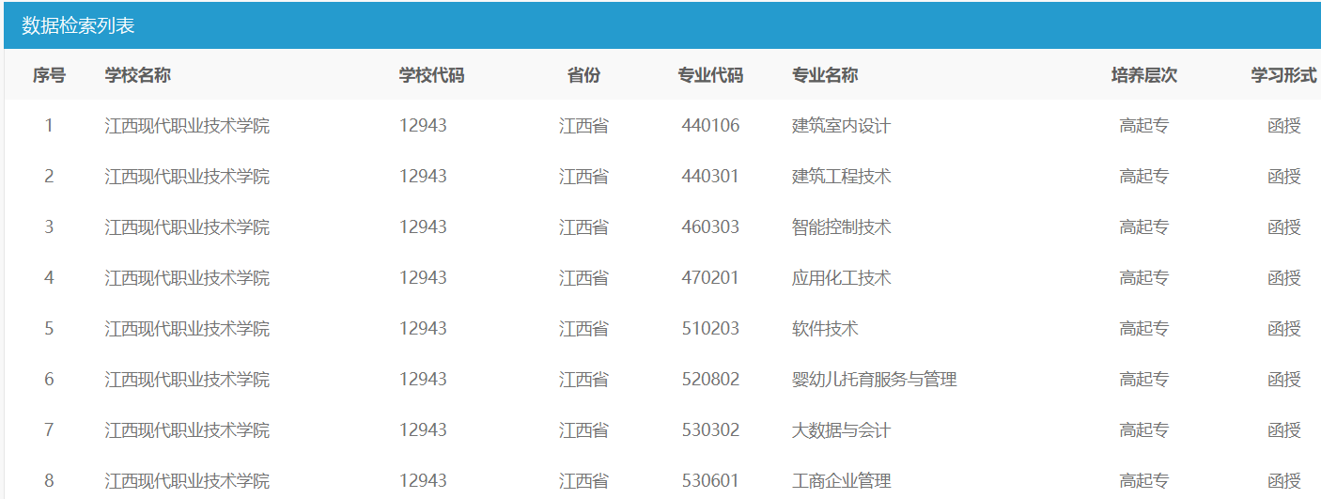Click 江西省 in the 建筑室内设计 row
Viewport: 1321px width, 499px height.
click(583, 125)
